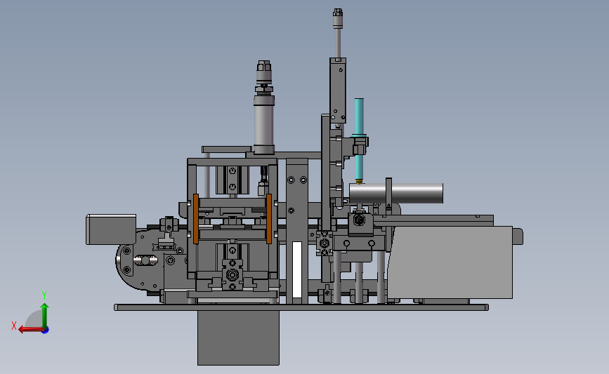The height and width of the screenshot is (374, 609).
Task: Select the horizontal polished silver cylinder
Action: (396, 193)
